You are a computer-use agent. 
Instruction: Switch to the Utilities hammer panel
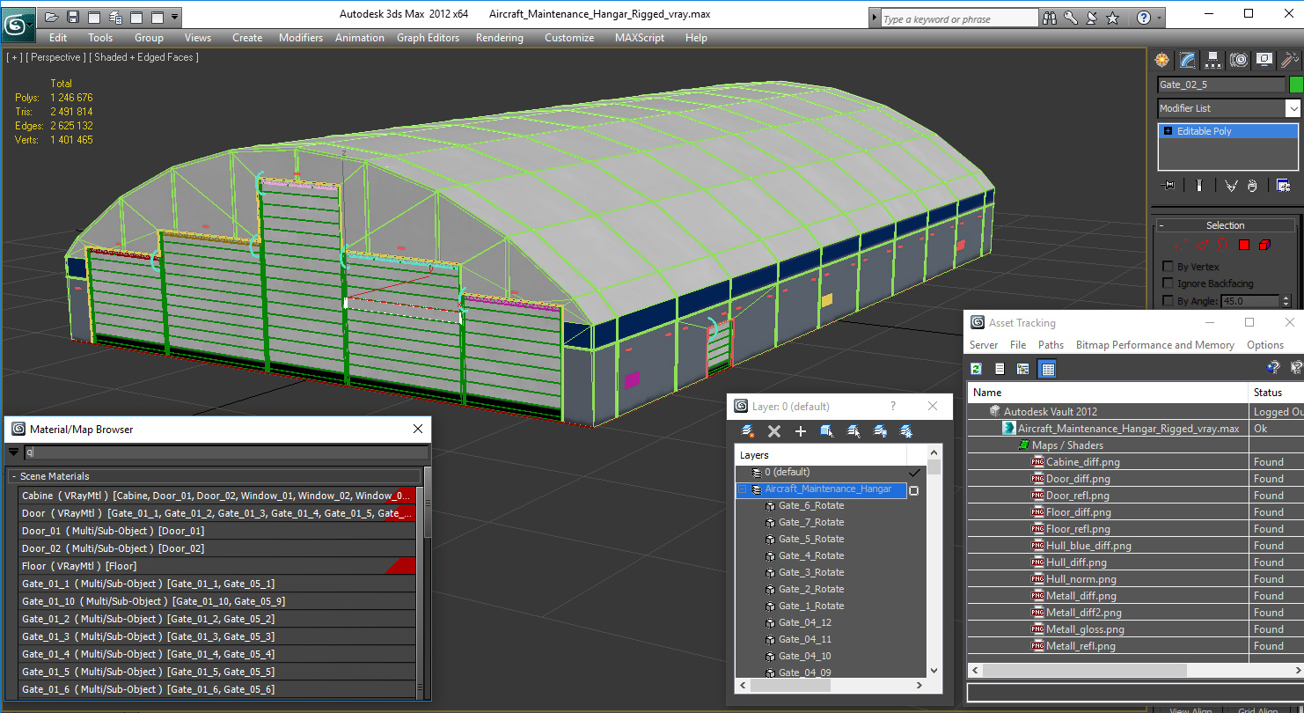[1290, 60]
